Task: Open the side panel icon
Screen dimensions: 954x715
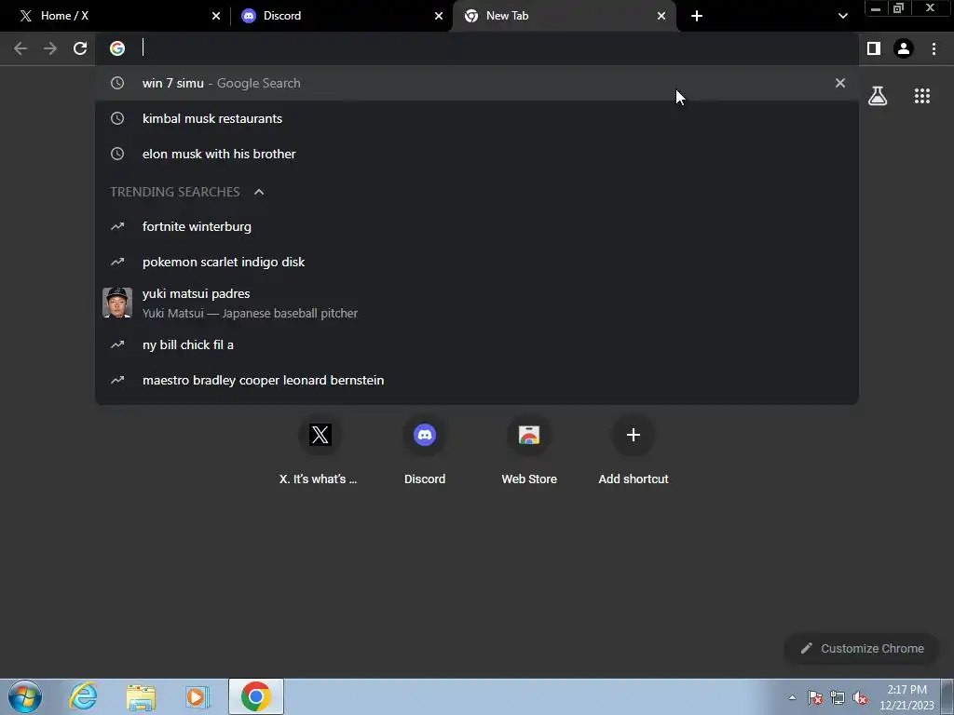Action: 874,48
